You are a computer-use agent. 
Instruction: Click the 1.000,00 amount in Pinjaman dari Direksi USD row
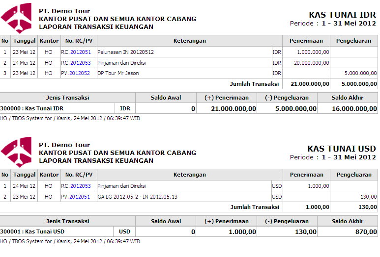click(x=319, y=186)
